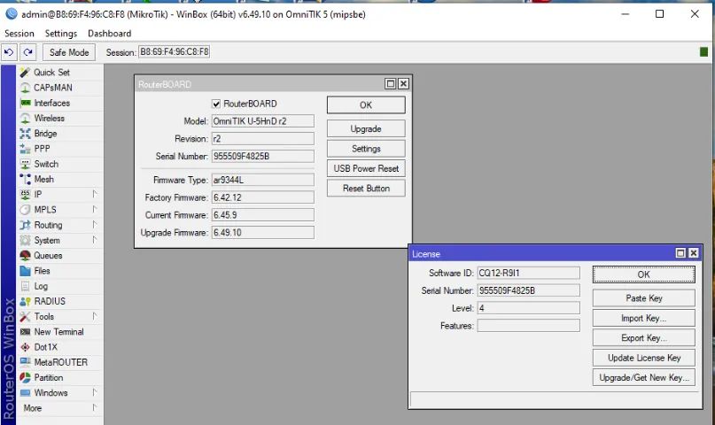Viewport: 715px width, 425px height.
Task: Click the Reset Button option
Action: tap(366, 188)
